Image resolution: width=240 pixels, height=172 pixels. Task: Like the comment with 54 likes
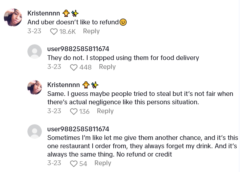pos(74,163)
